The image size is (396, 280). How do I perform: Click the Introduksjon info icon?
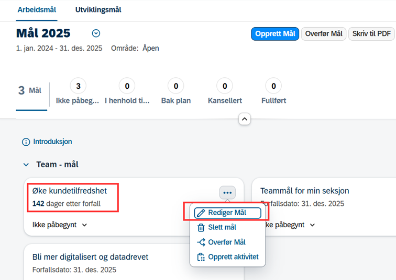(x=26, y=142)
